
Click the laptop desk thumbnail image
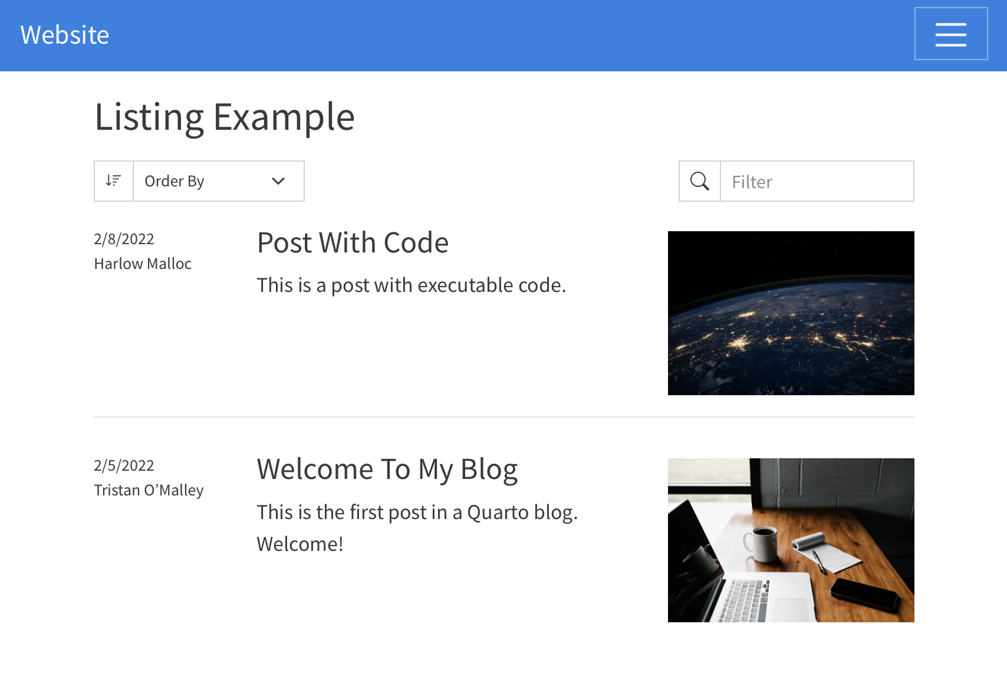[791, 540]
